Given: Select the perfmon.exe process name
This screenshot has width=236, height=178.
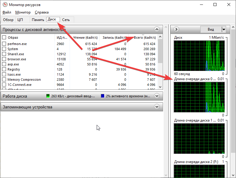Looking at the screenshot, I should coord(17,44).
